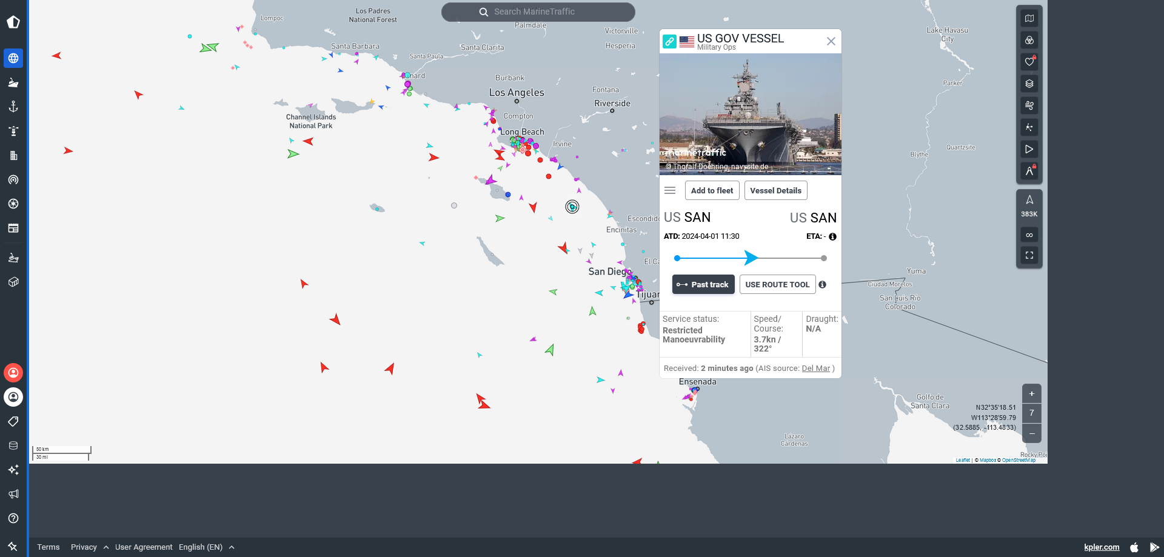
Task: Open the AIS stations signal icon
Action: [x=13, y=179]
